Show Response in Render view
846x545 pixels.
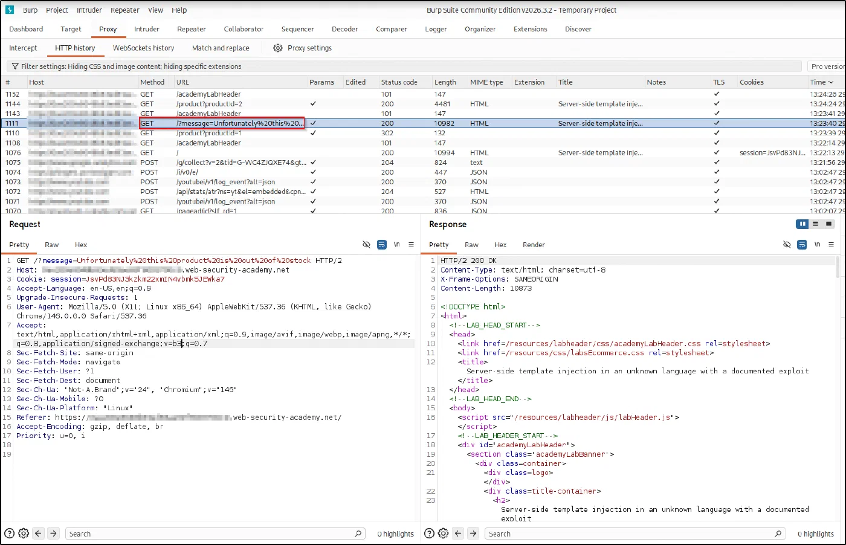(534, 245)
